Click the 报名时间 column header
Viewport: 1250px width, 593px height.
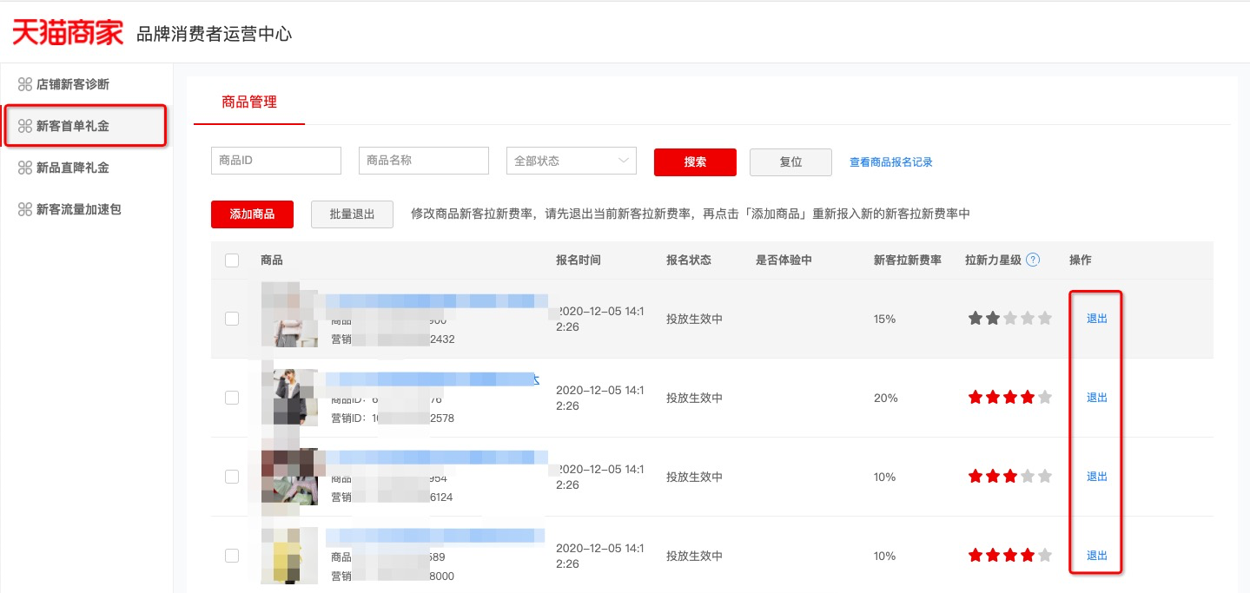pyautogui.click(x=579, y=260)
